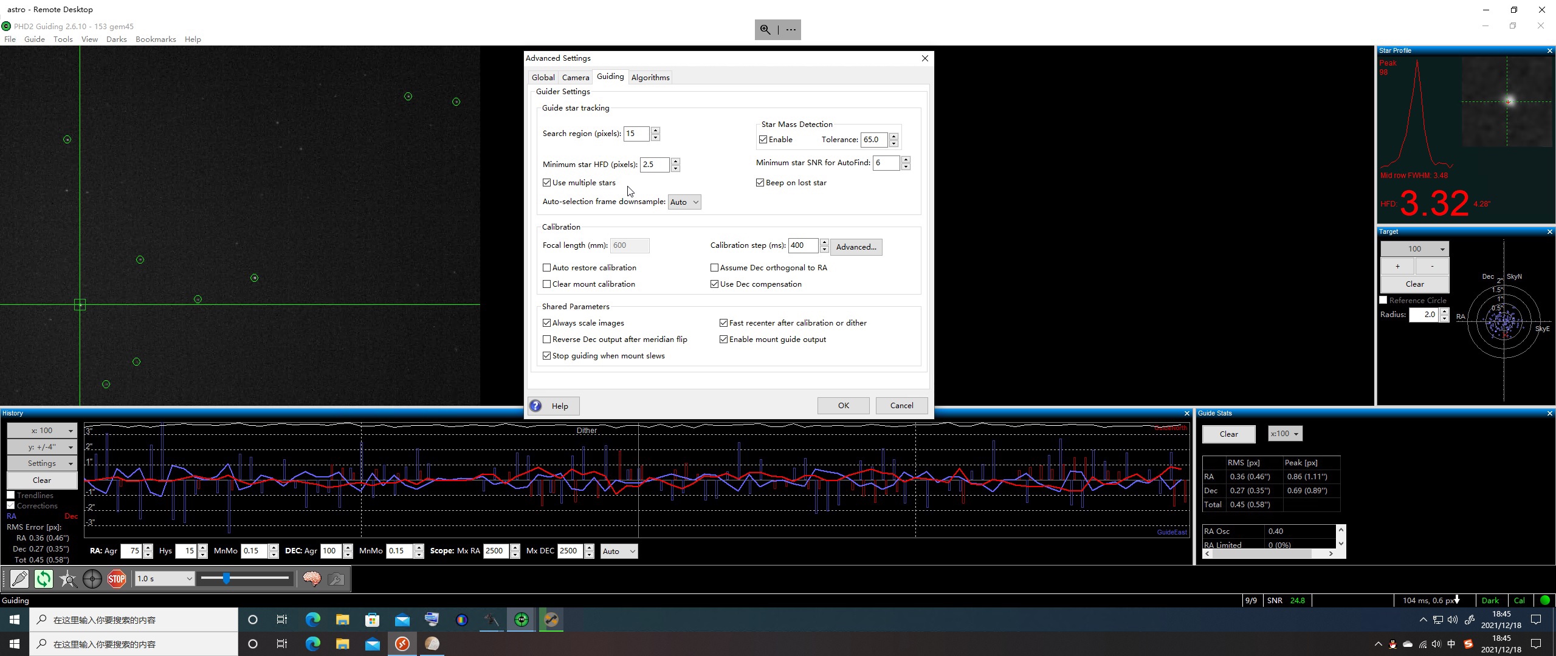Click OK in Advanced Settings

(843, 406)
